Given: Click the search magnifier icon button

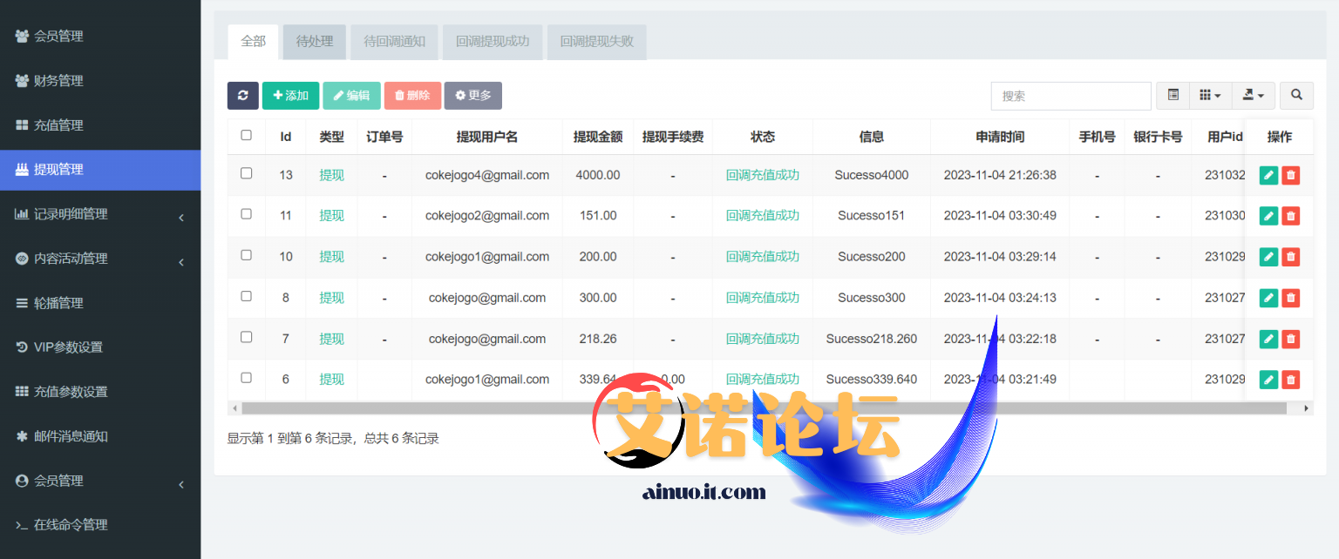Looking at the screenshot, I should click(1296, 96).
